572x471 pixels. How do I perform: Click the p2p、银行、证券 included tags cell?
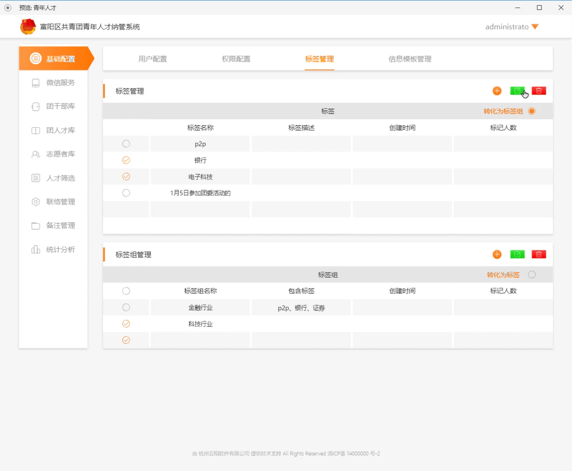click(x=302, y=308)
